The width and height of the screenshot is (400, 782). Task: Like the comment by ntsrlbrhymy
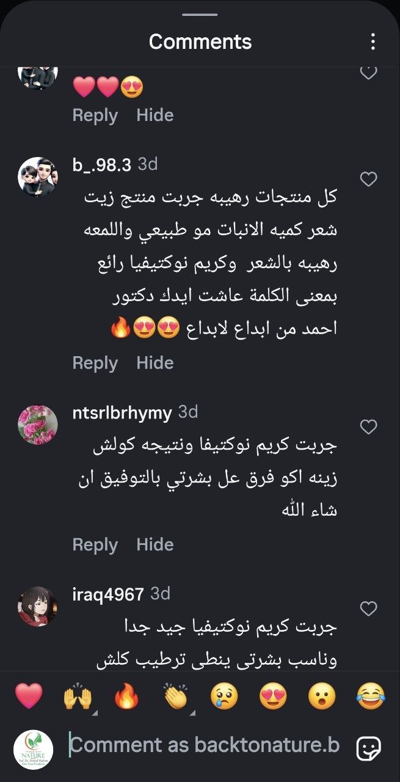click(369, 428)
